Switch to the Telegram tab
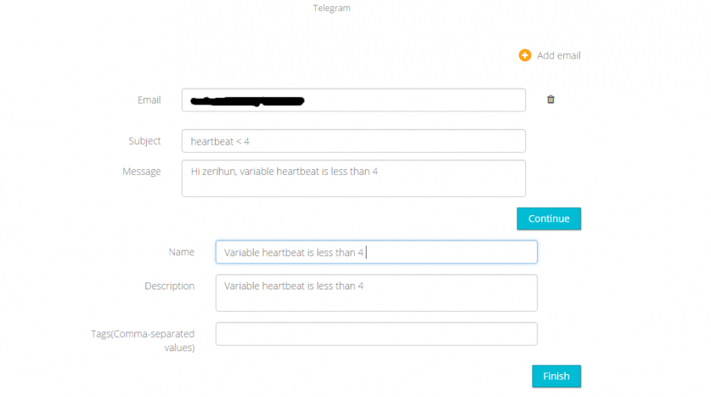711x397 pixels. (332, 8)
